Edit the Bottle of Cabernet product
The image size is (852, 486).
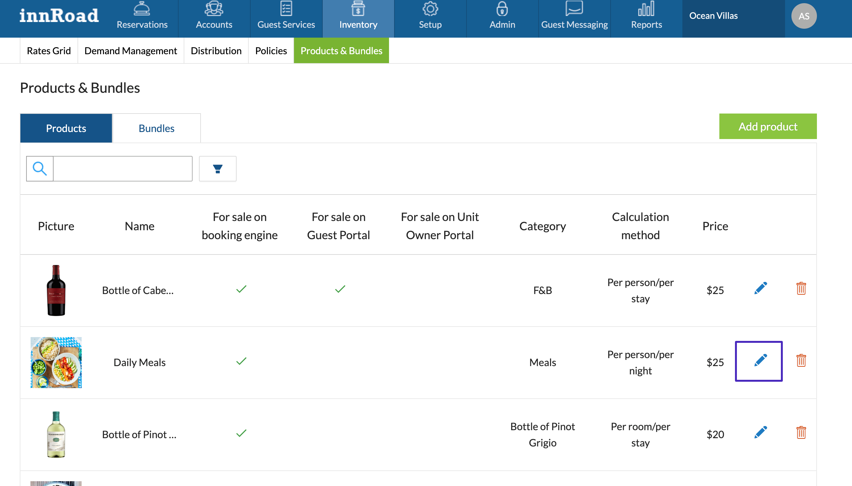point(760,288)
